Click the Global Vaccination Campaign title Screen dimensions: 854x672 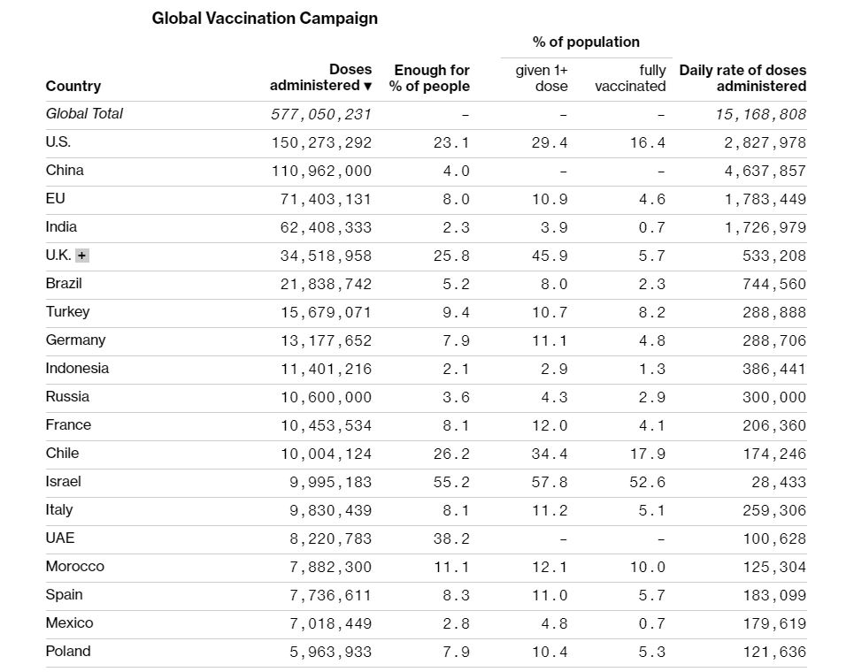click(265, 18)
